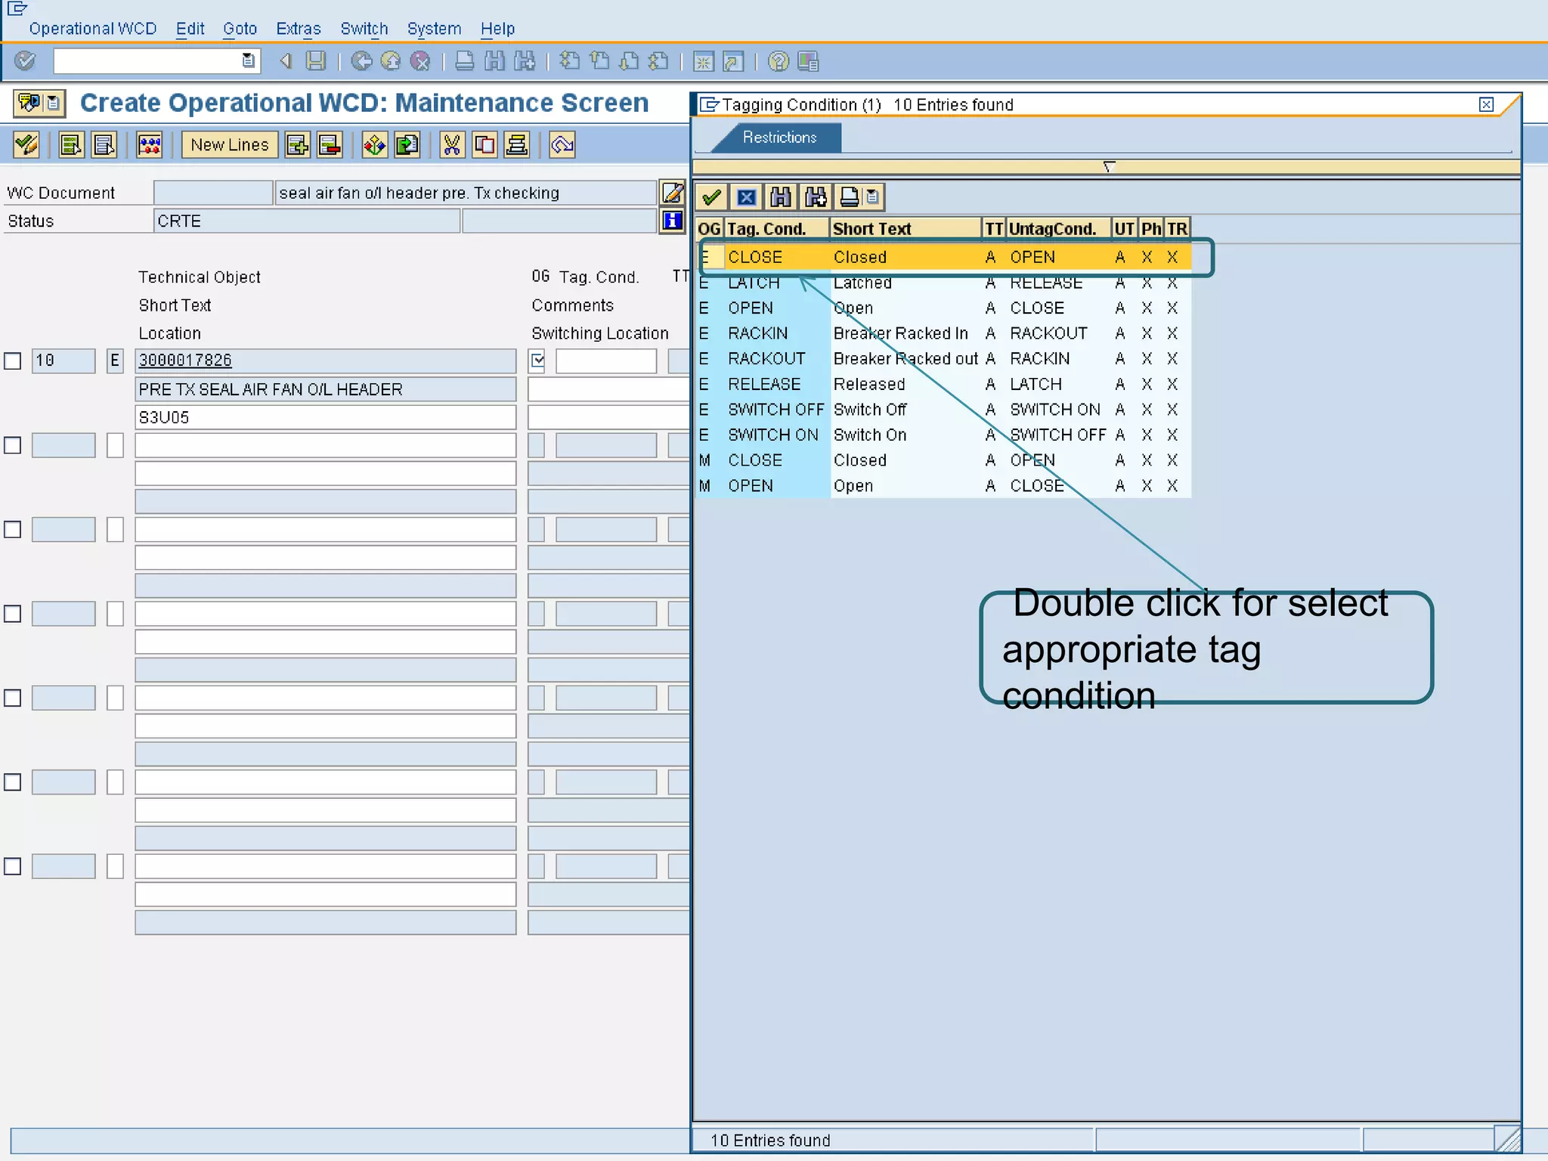Click the Generate Shortcut icon
This screenshot has width=1548, height=1161.
tap(733, 61)
